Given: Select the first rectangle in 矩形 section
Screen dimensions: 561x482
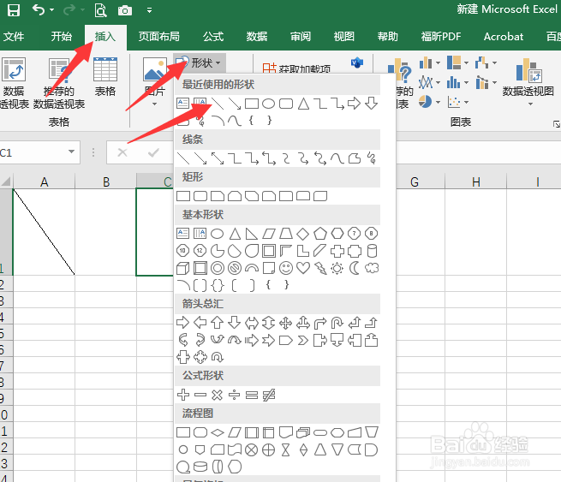Looking at the screenshot, I should click(183, 196).
